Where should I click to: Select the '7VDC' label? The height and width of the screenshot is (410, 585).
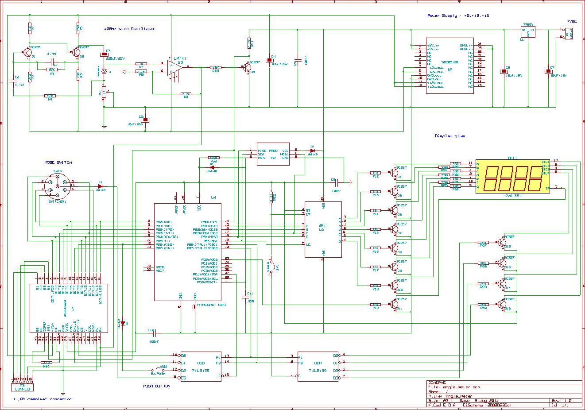(572, 21)
